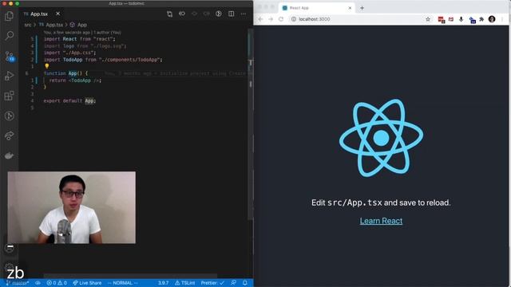Click the feedback icon in status bar

pos(233,283)
